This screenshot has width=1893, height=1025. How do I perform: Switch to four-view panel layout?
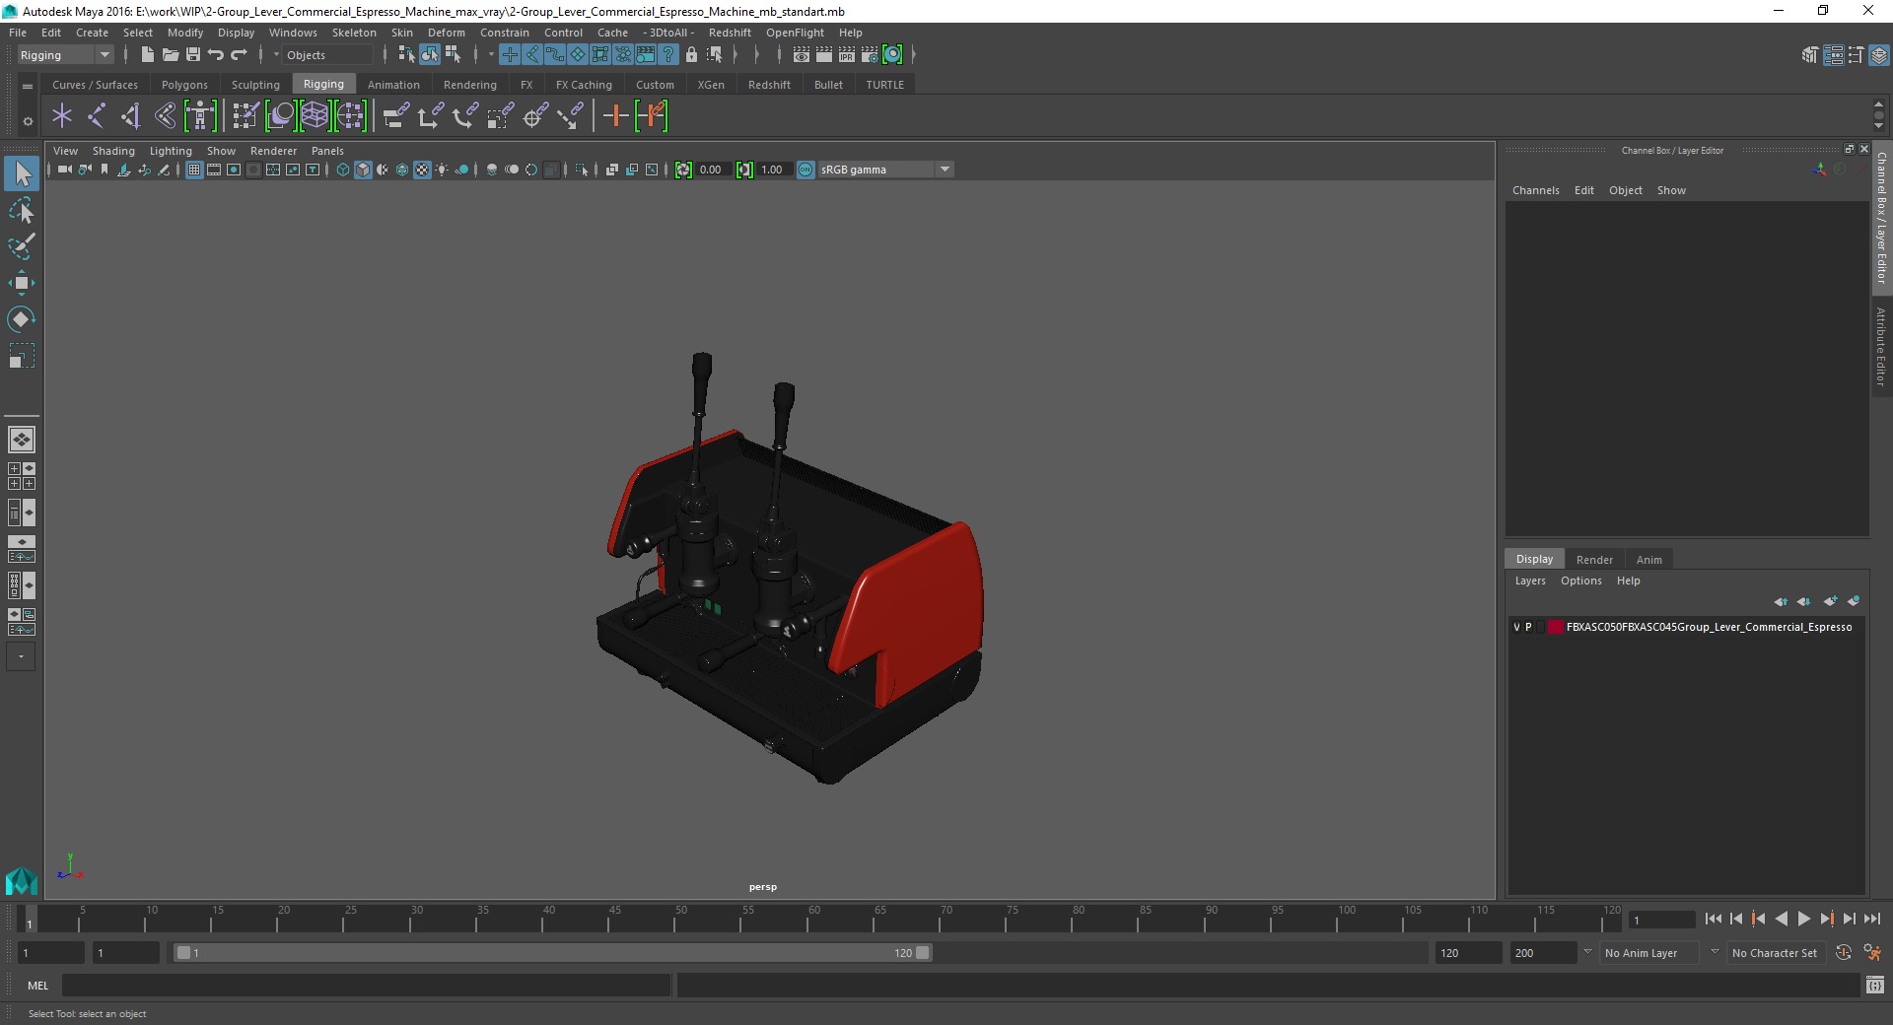click(22, 476)
